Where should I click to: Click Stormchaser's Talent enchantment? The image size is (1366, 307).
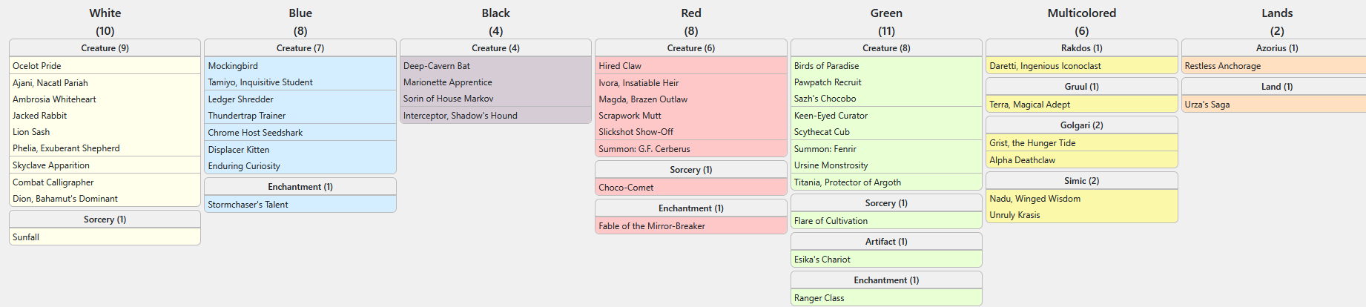click(x=248, y=205)
